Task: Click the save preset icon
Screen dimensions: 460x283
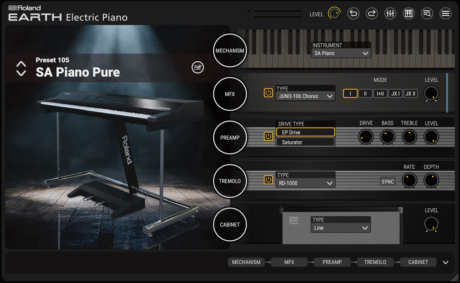Action: (x=198, y=67)
